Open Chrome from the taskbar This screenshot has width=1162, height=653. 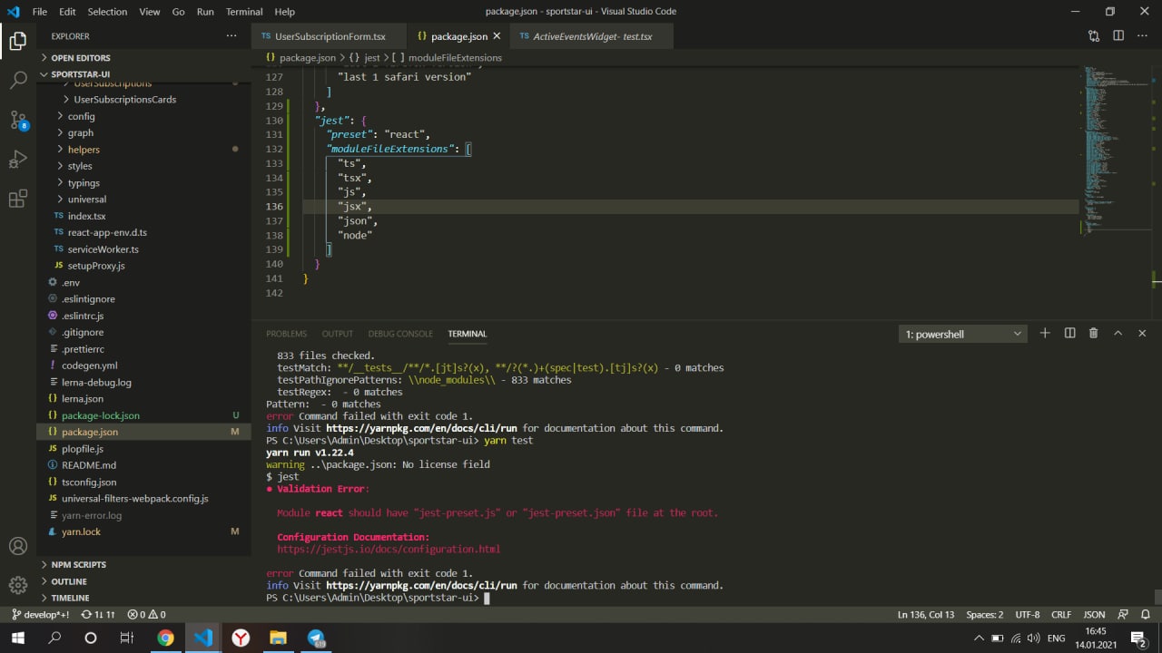pos(165,638)
